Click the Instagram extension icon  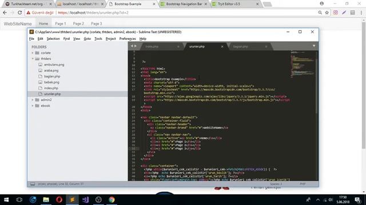pyautogui.click(x=336, y=13)
